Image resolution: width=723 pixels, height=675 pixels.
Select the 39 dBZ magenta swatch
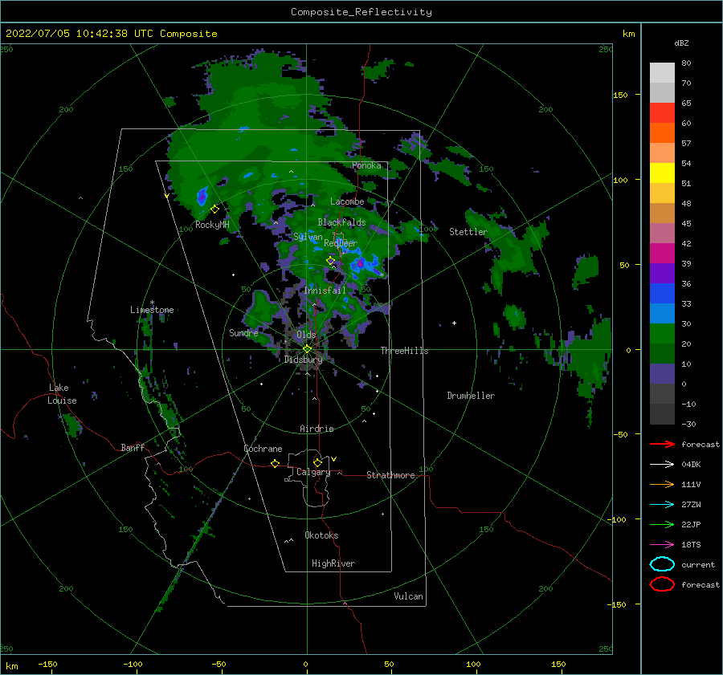[x=662, y=253]
